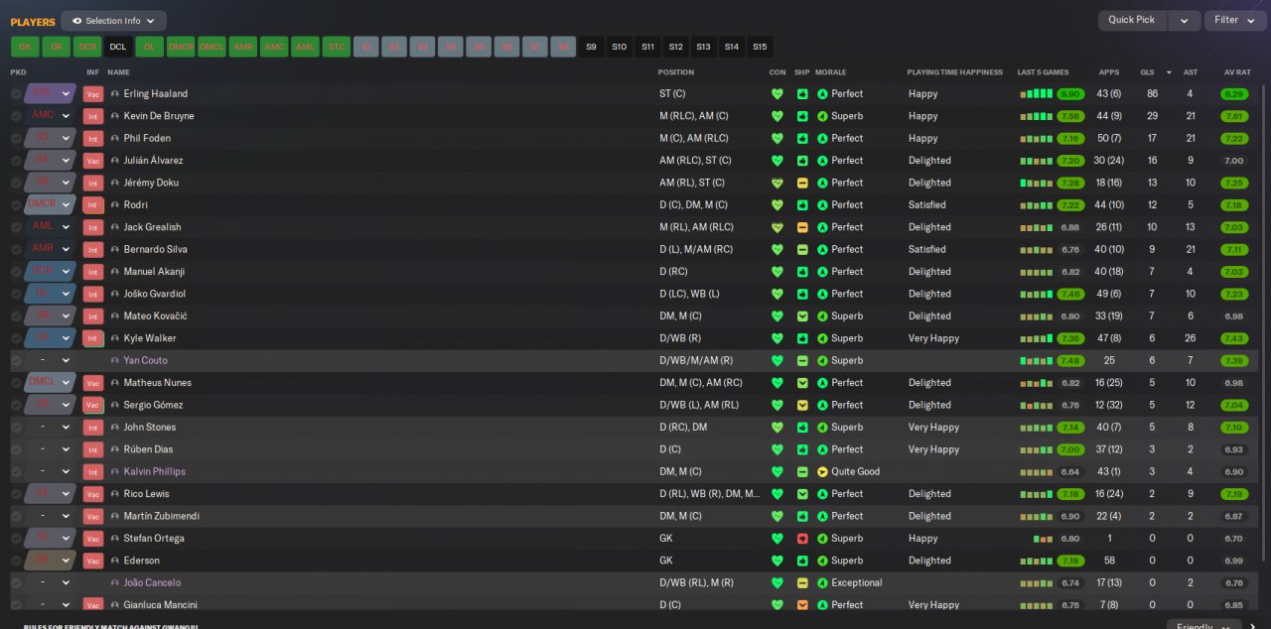Click Manuel Akanji's Perfect morale icon
The image size is (1271, 629).
click(x=822, y=272)
